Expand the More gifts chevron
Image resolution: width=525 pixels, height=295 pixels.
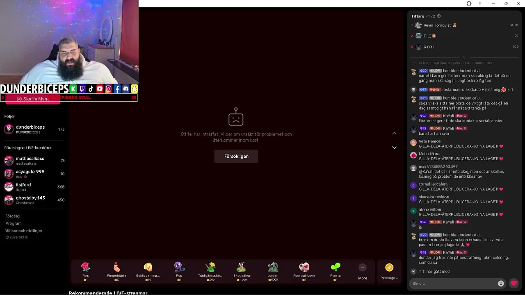click(x=362, y=268)
